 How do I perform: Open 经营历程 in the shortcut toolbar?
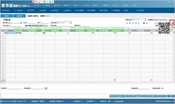point(19,10)
